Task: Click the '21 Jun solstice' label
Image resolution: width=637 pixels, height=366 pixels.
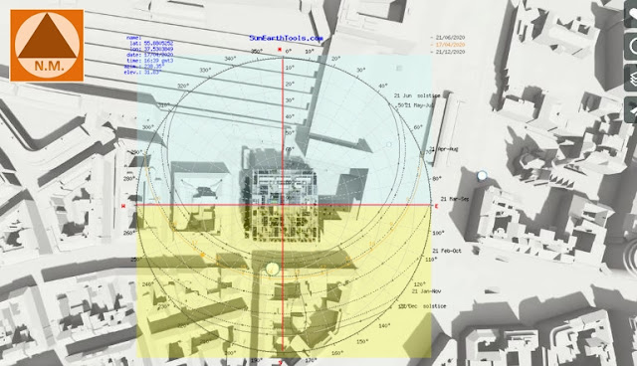Action: [x=417, y=95]
